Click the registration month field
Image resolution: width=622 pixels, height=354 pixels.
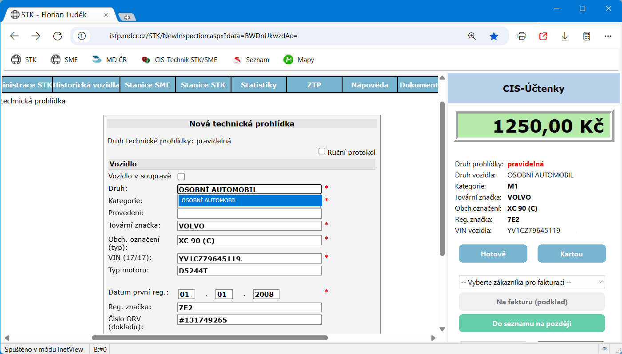coord(224,294)
